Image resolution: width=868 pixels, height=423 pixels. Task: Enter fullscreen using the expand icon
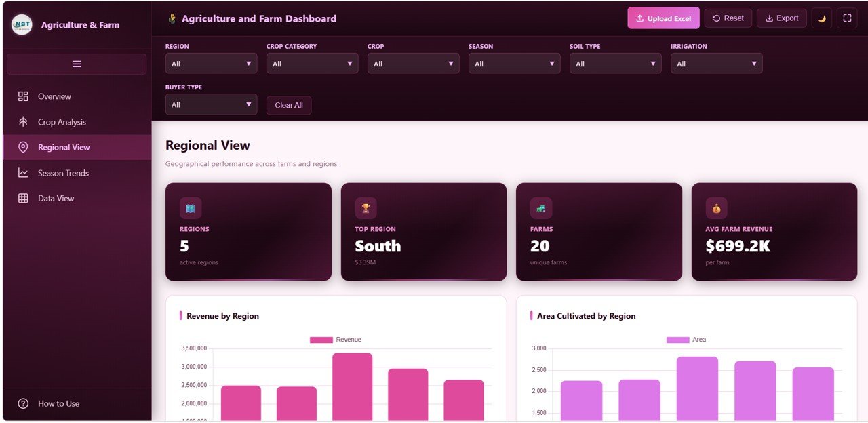847,18
